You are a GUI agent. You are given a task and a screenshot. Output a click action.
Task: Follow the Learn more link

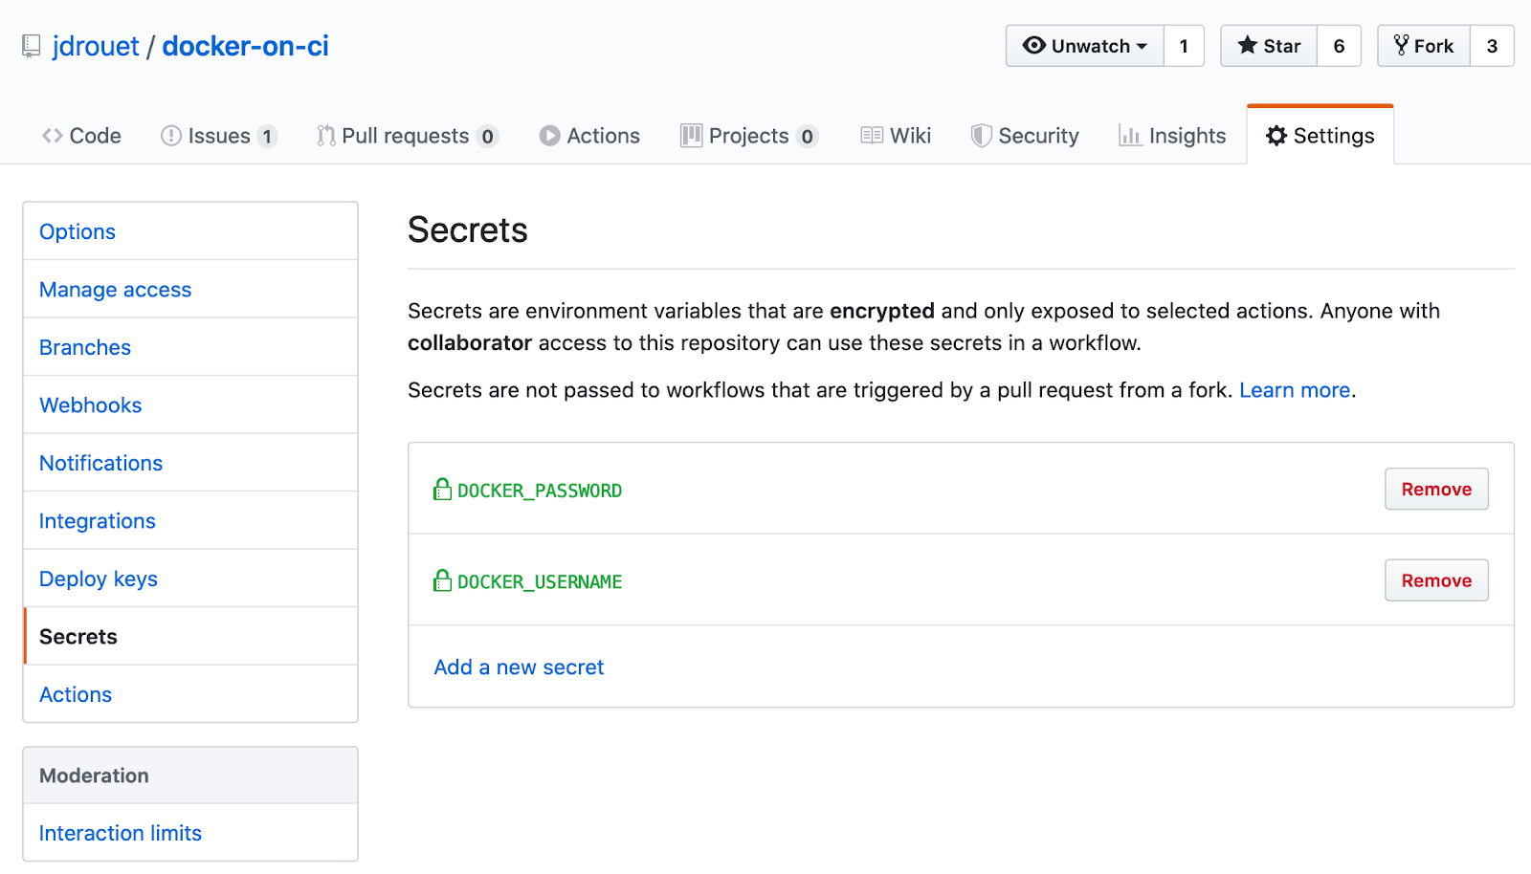tap(1295, 390)
